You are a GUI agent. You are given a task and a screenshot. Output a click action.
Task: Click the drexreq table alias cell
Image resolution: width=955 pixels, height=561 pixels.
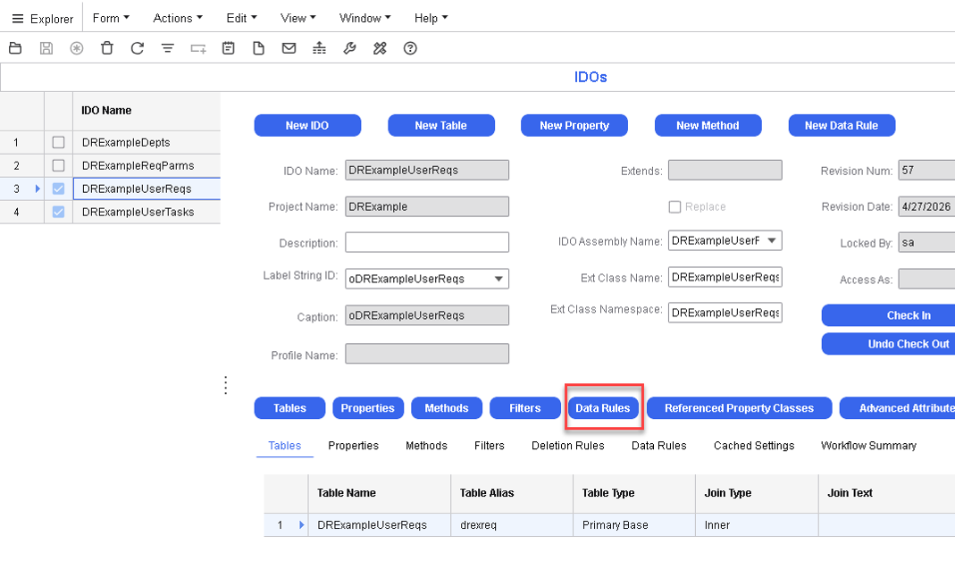tap(512, 525)
